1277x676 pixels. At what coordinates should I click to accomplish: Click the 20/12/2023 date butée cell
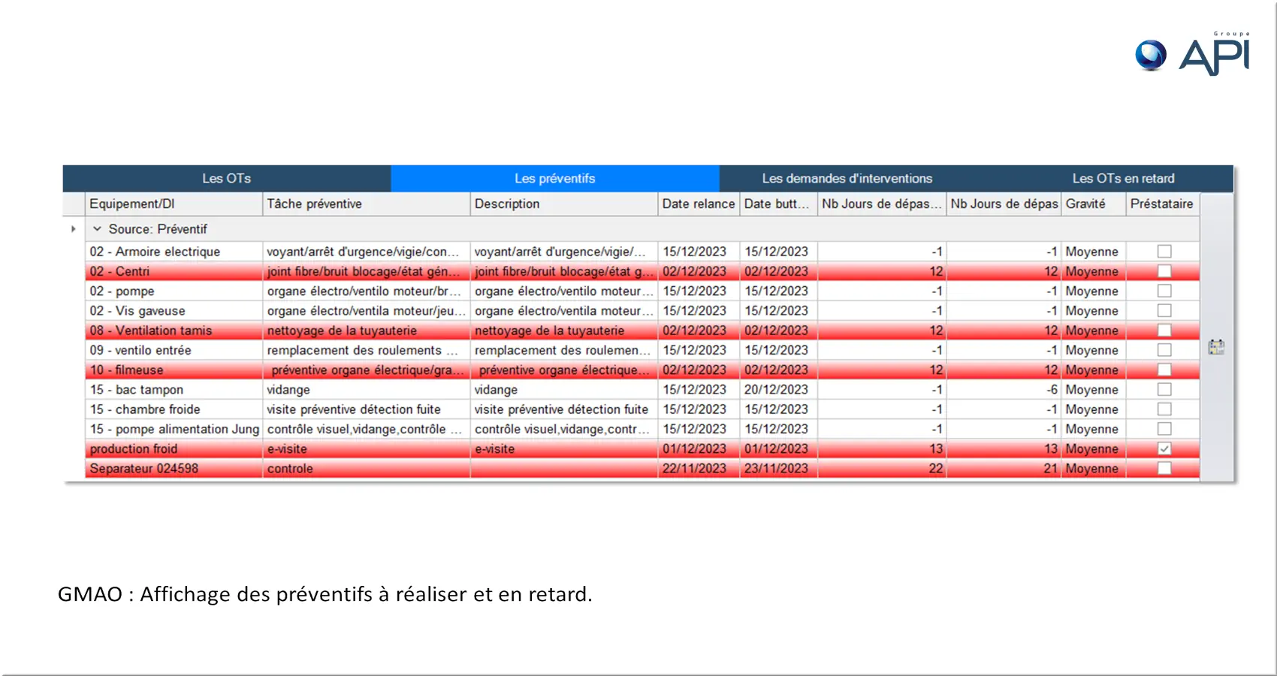tap(778, 389)
